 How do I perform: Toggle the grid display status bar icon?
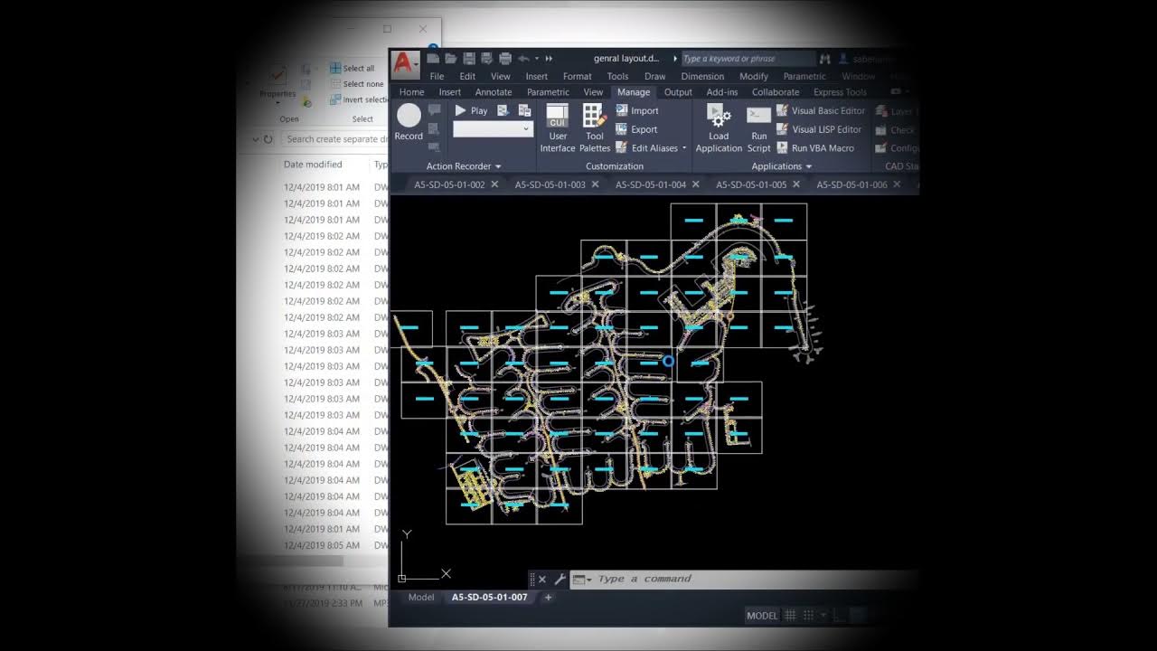coord(790,616)
